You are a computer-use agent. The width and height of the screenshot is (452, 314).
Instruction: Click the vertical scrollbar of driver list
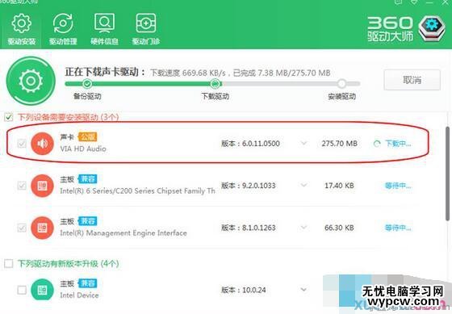(x=448, y=174)
